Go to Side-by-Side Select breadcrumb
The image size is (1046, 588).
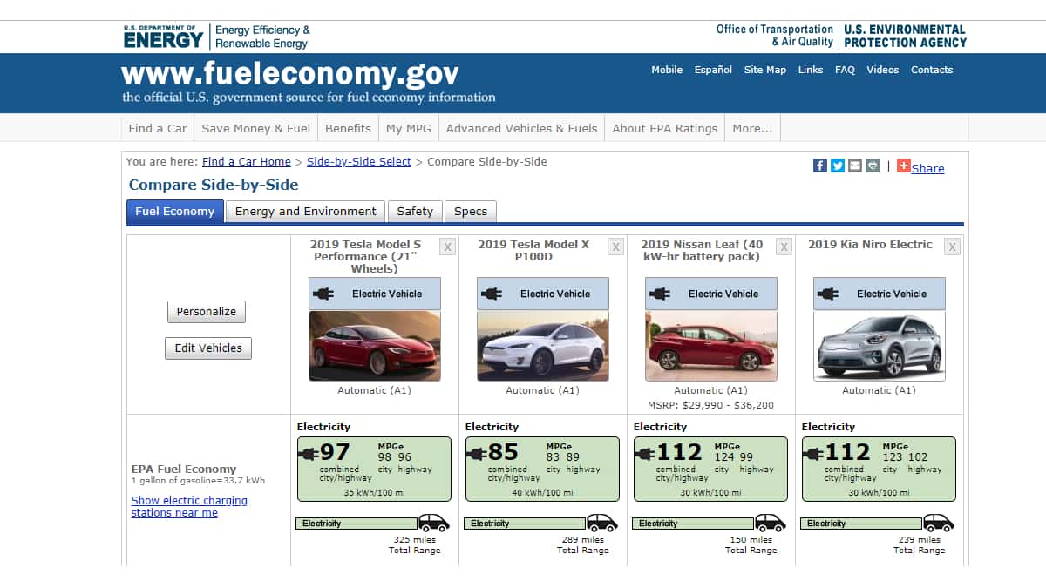coord(359,162)
